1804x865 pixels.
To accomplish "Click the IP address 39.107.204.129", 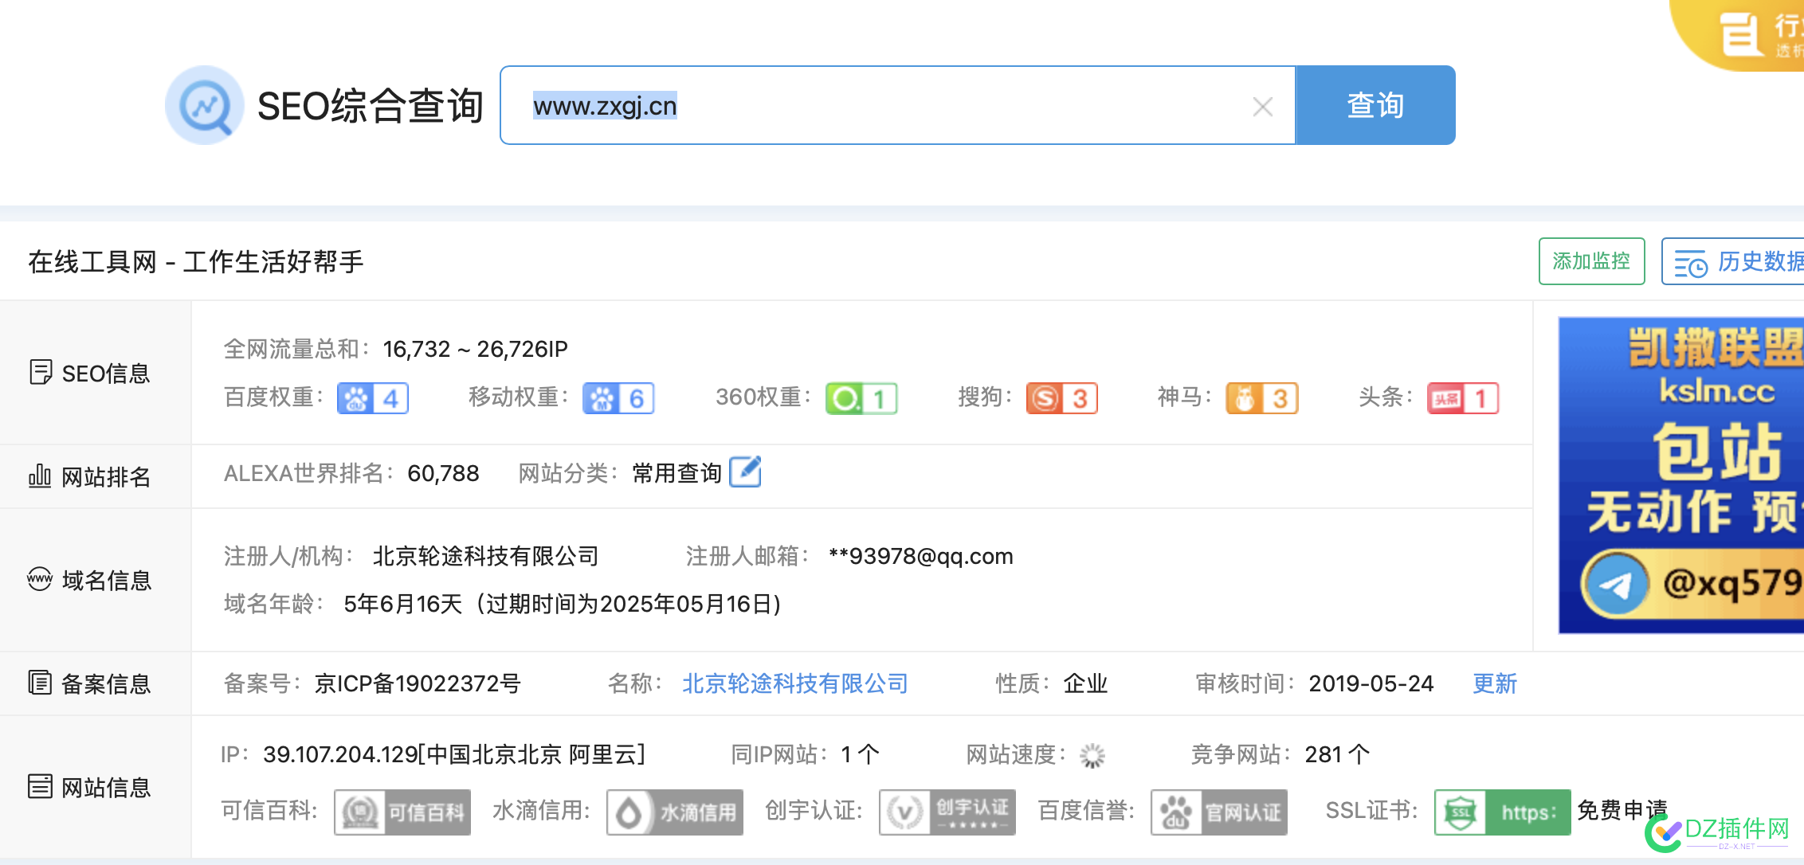I will coord(341,754).
